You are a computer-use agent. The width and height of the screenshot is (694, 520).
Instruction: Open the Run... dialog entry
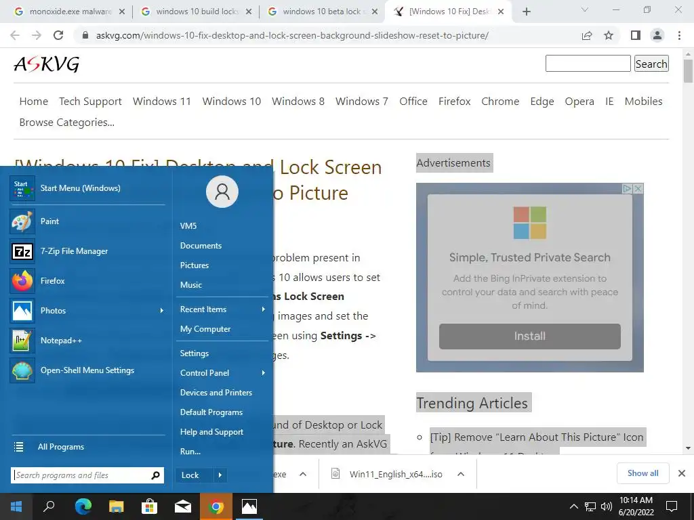[190, 452]
